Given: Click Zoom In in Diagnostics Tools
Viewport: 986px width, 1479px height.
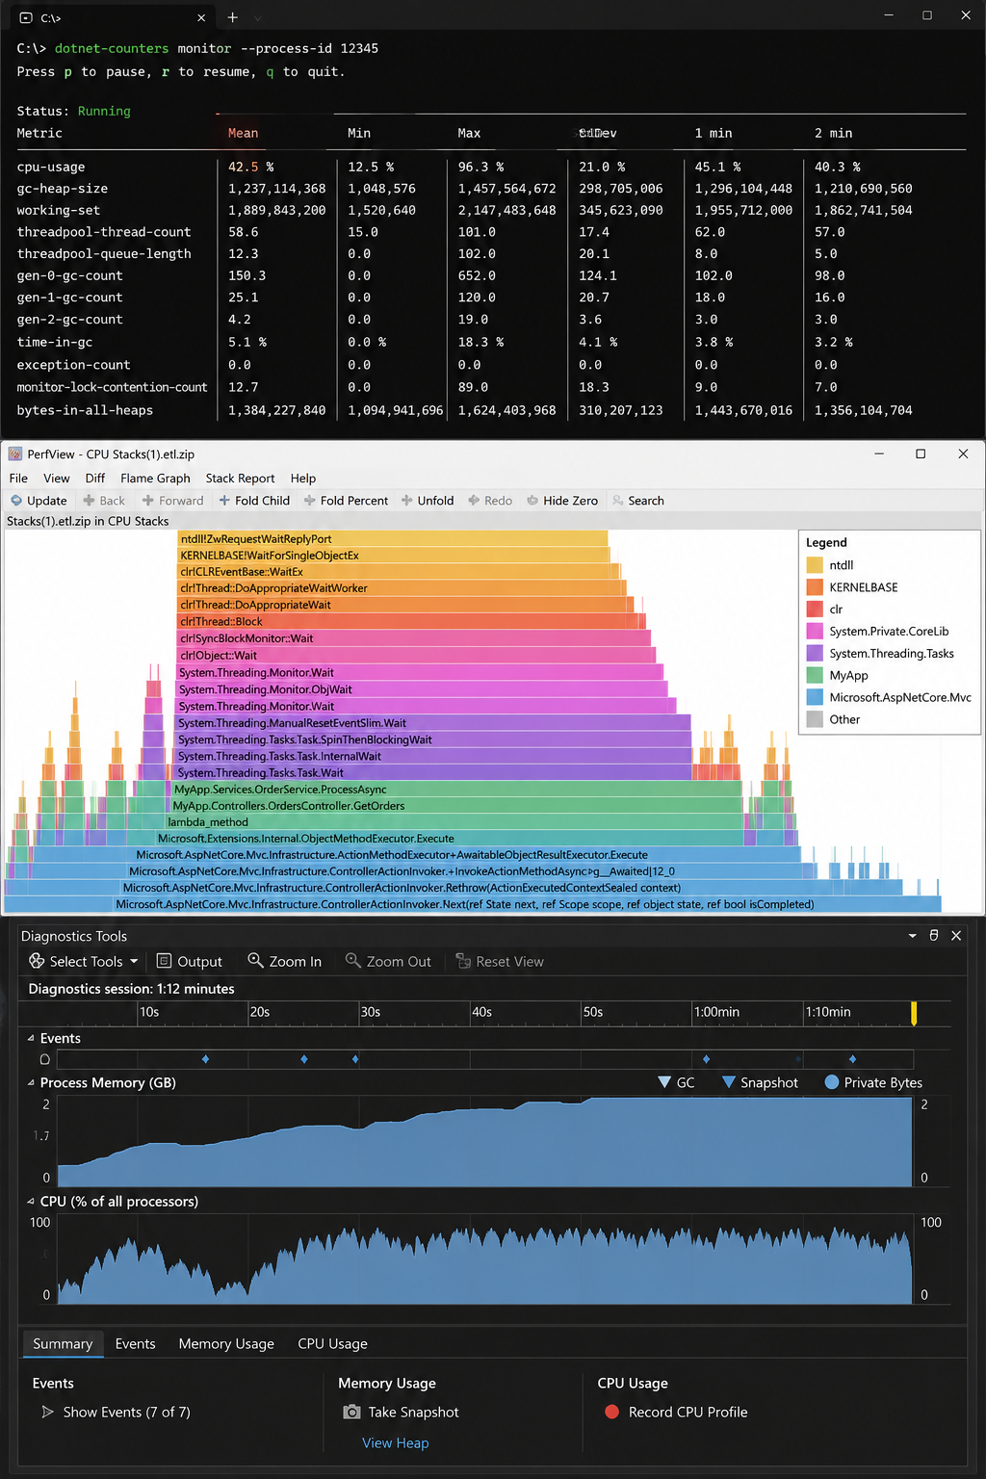Looking at the screenshot, I should (285, 961).
